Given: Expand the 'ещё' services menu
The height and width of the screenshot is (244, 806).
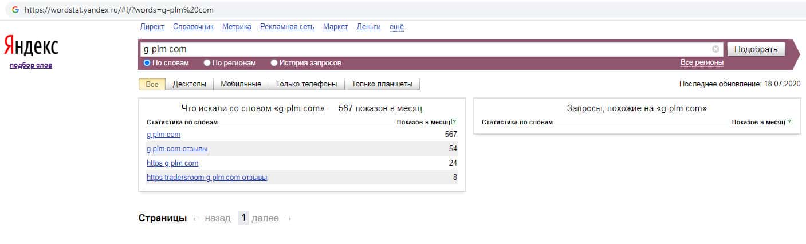Looking at the screenshot, I should coord(396,27).
